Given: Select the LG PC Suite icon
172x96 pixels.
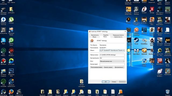Looking at the screenshot, I should (11, 62).
